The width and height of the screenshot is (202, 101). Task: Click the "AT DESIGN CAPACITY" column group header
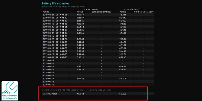(133, 9)
